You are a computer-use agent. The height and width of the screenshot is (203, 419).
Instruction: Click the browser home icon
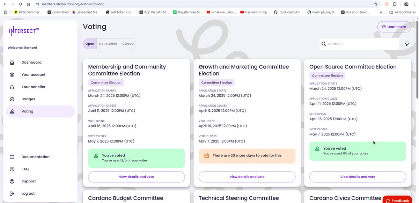click(x=28, y=4)
